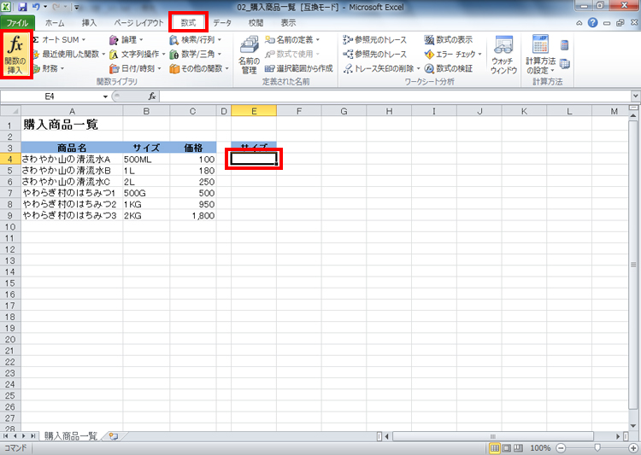Switch to Page Break Preview in status bar
The width and height of the screenshot is (641, 455).
(518, 448)
